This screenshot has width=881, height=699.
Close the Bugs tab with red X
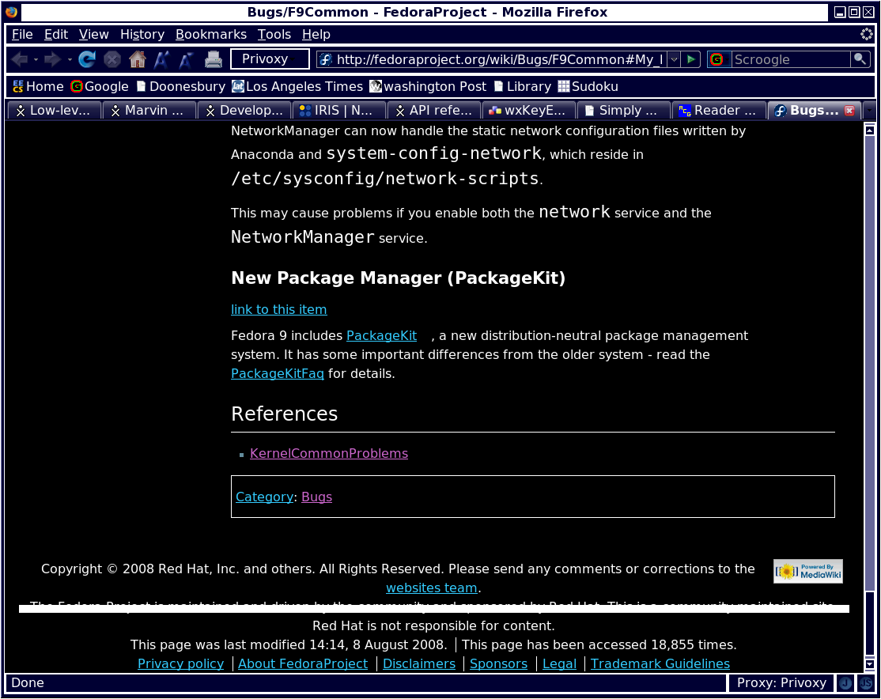[x=849, y=111]
